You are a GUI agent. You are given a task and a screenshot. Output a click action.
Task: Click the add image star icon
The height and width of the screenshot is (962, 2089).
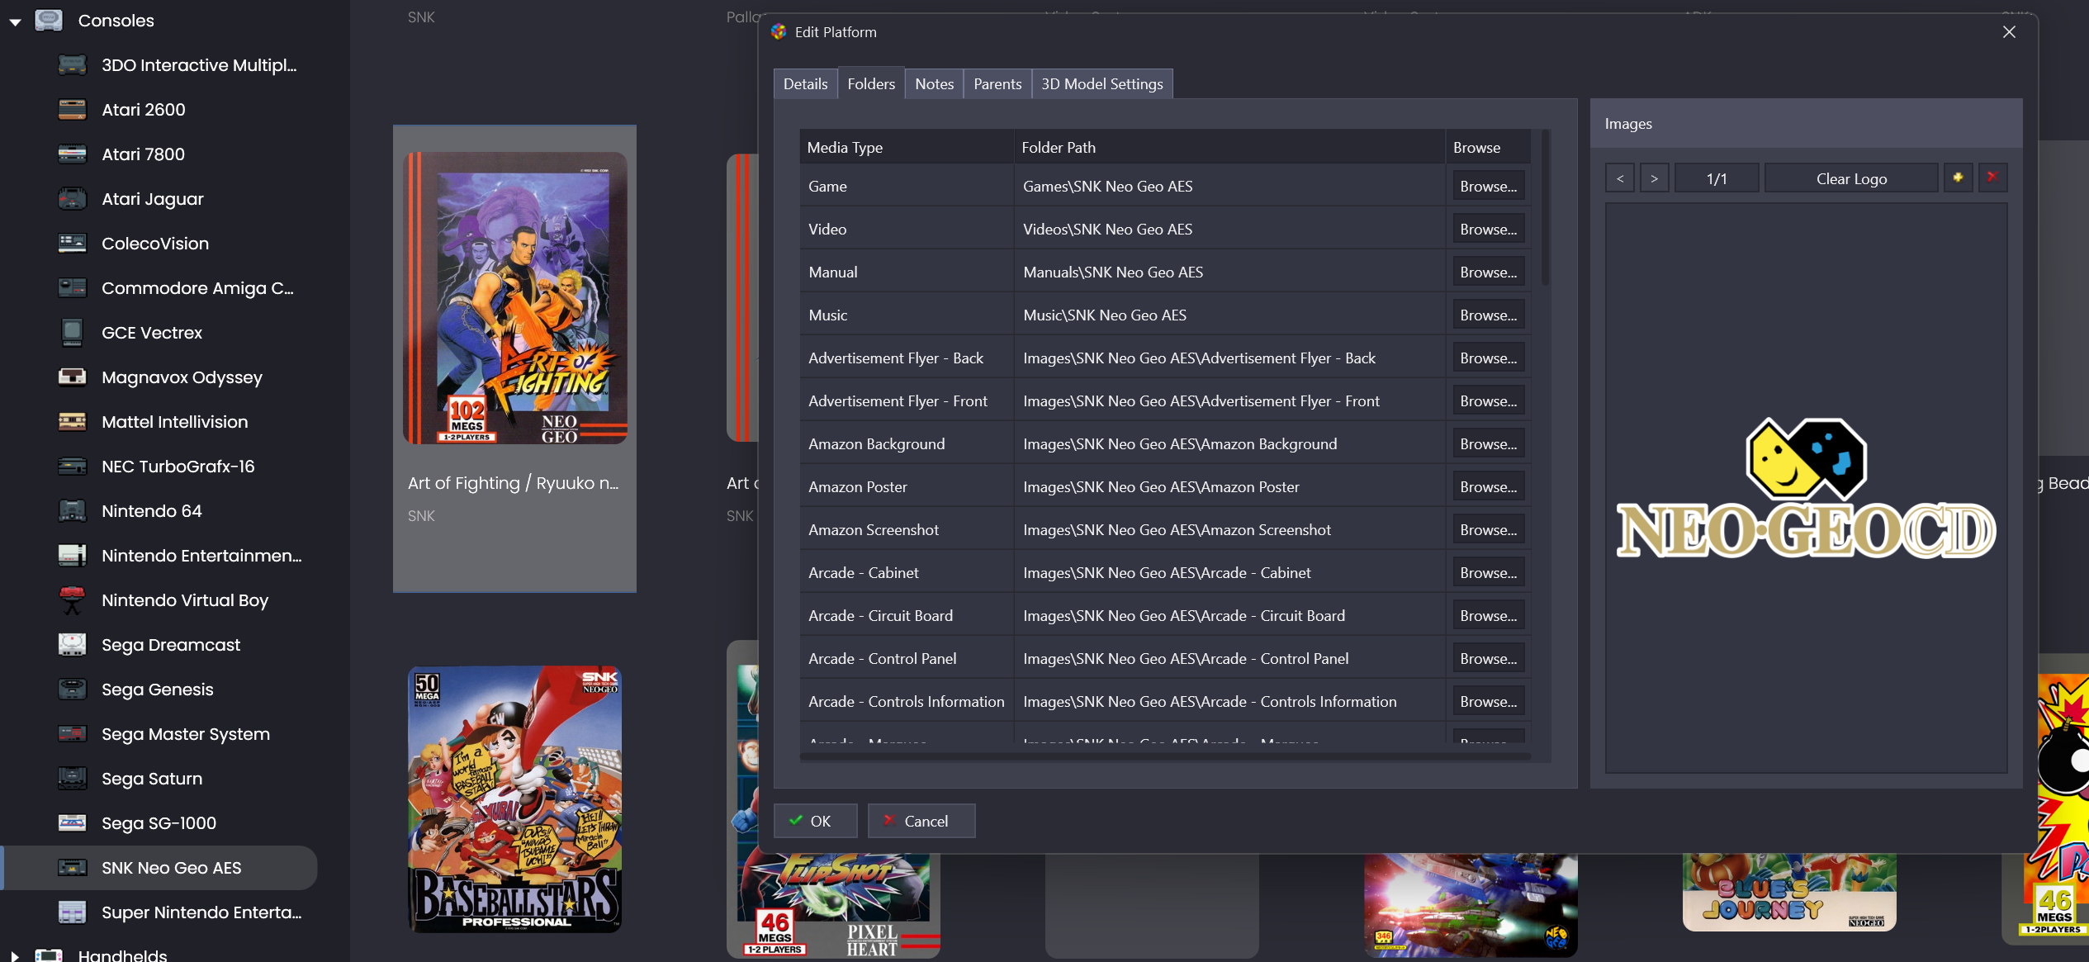[x=1958, y=178]
